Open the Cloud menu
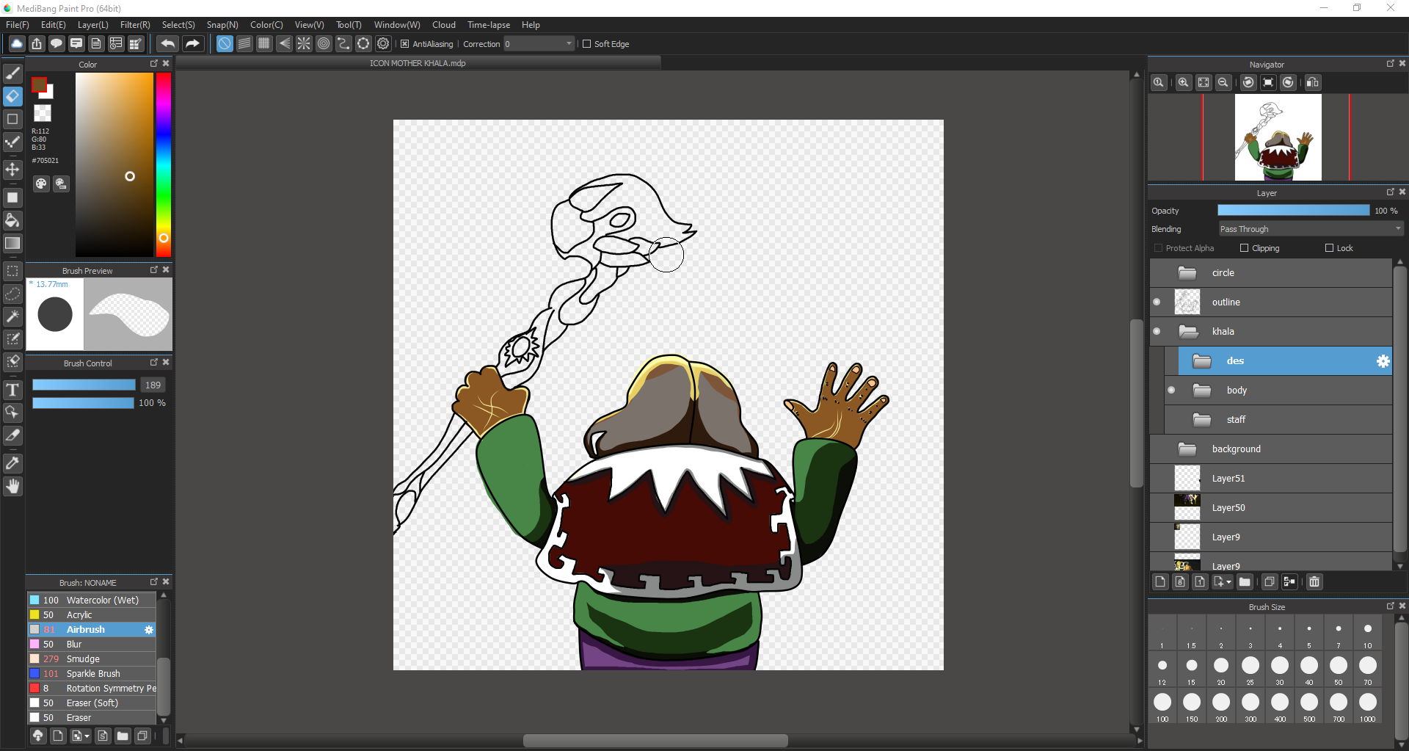This screenshot has height=751, width=1409. [x=444, y=25]
